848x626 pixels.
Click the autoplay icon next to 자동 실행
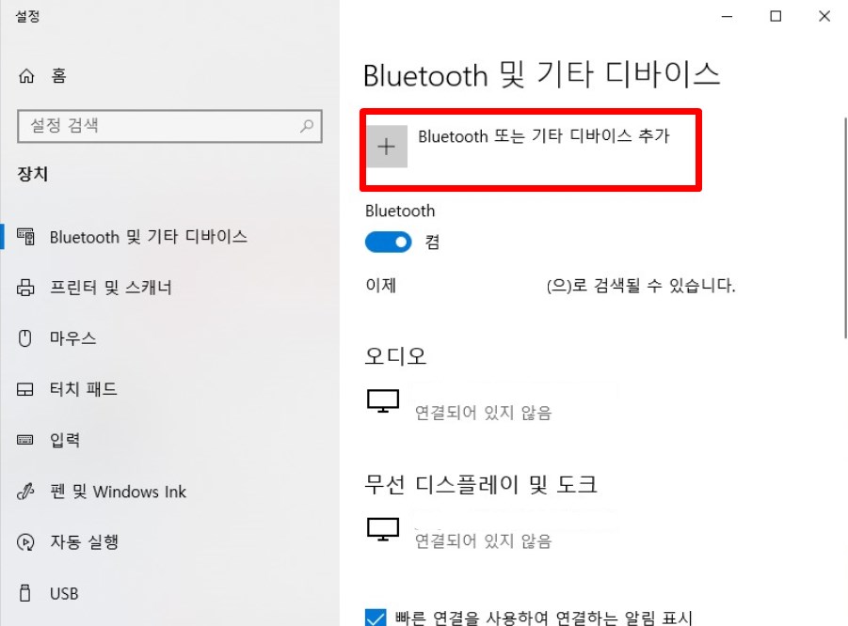click(25, 541)
